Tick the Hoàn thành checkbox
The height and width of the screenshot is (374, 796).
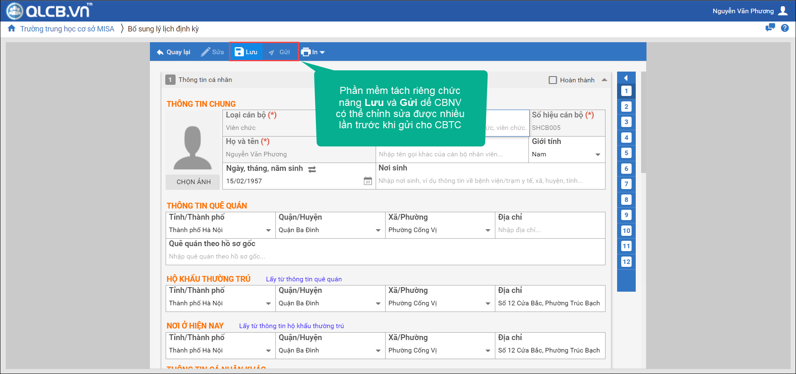tap(552, 80)
